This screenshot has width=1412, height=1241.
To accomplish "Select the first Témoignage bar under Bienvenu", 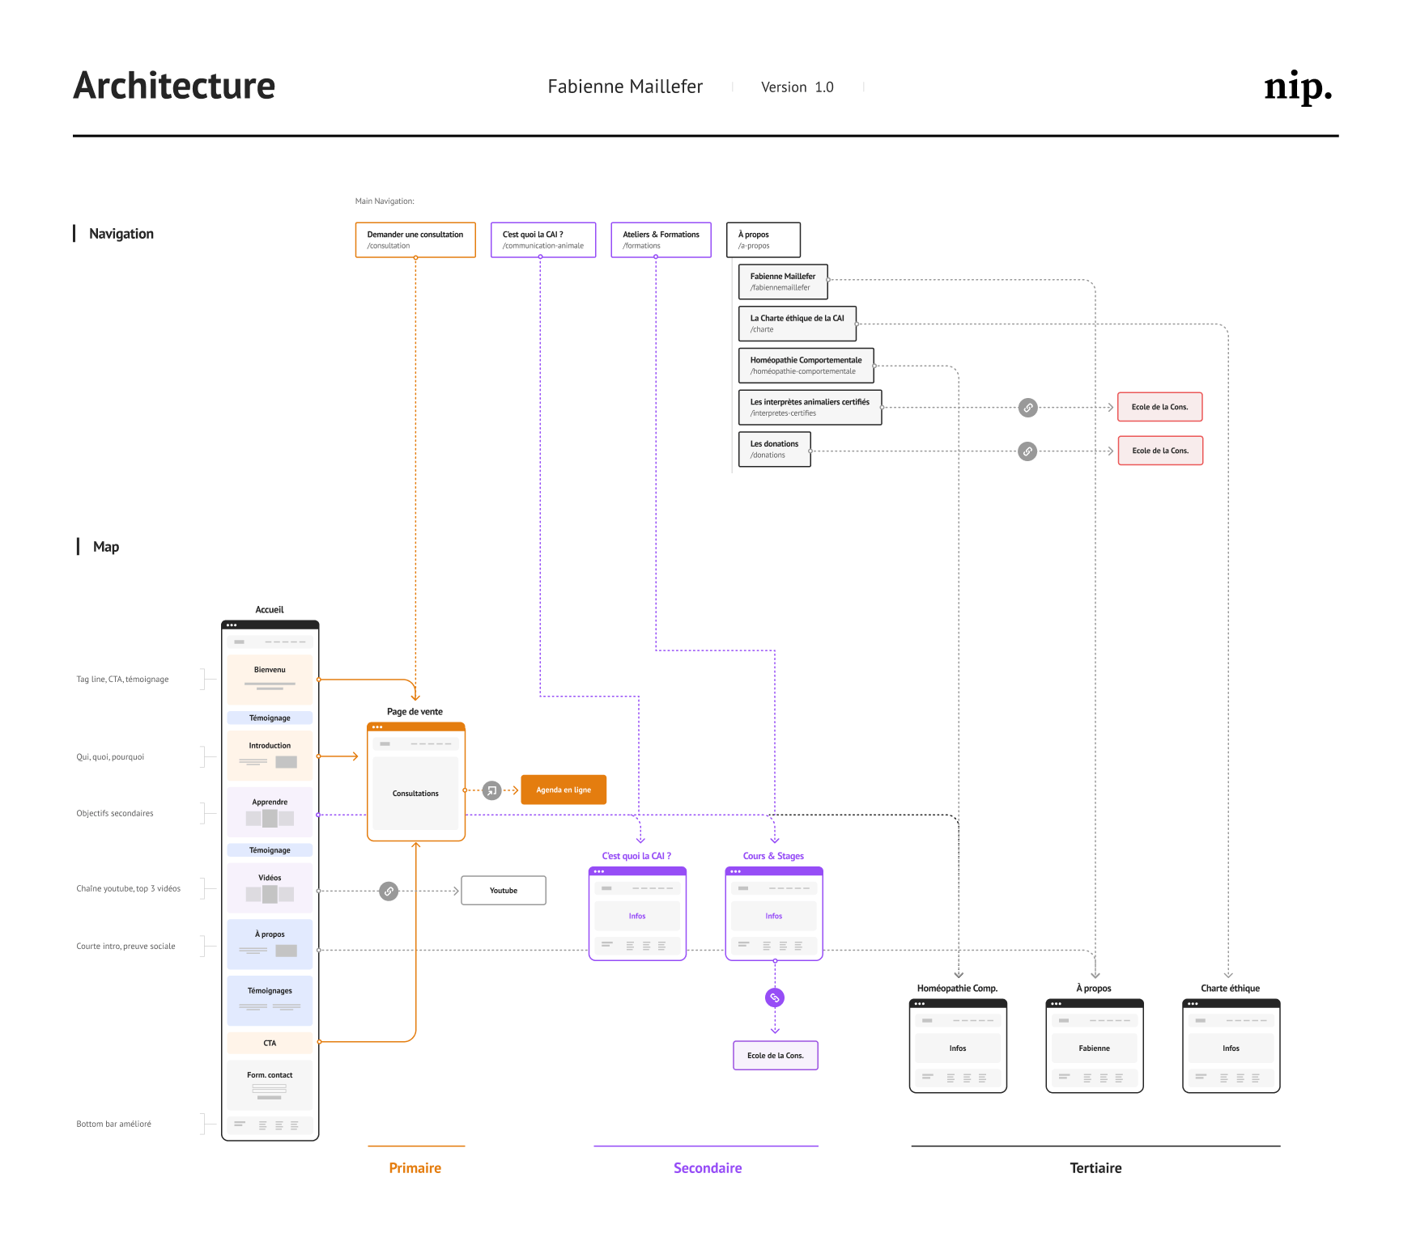I will click(270, 718).
